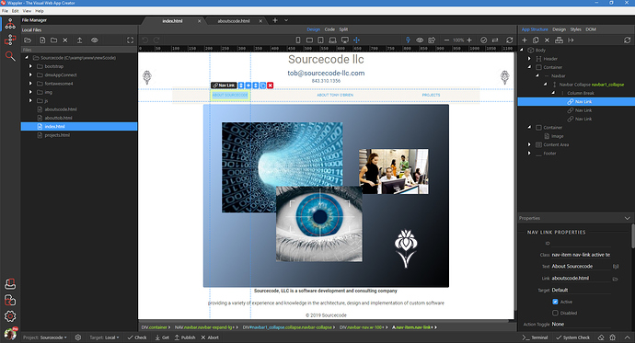
Task: Expand the bootstrap folder
Action: [30, 66]
